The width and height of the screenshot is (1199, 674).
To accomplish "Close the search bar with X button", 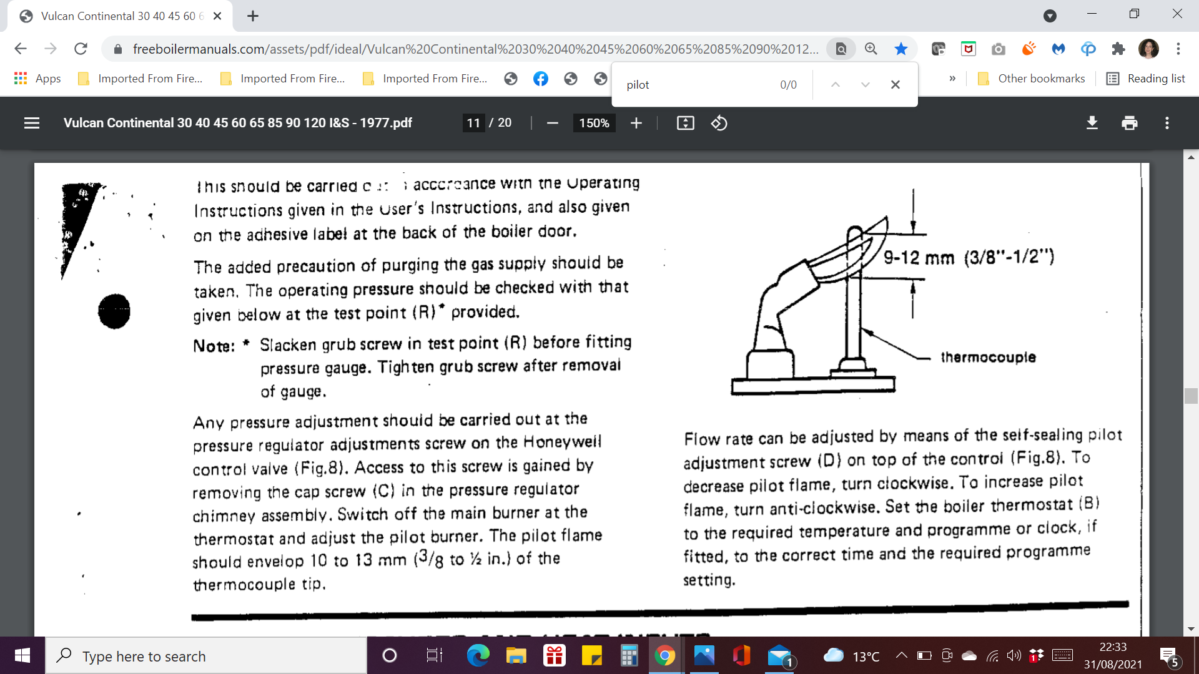I will (895, 84).
